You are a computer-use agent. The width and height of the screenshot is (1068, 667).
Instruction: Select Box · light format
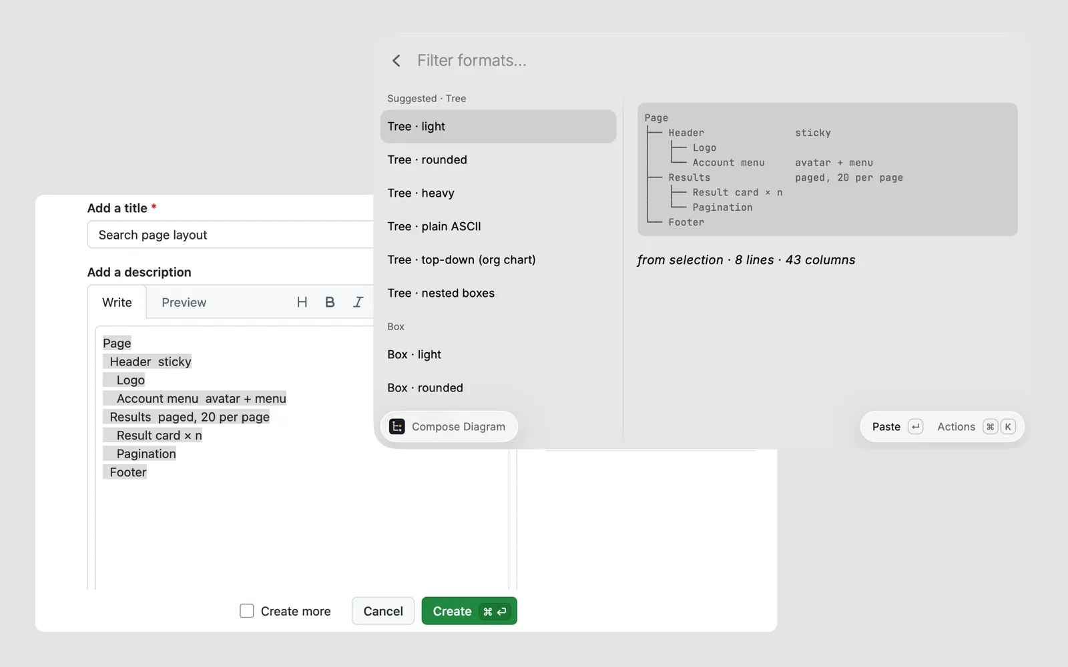tap(498, 355)
